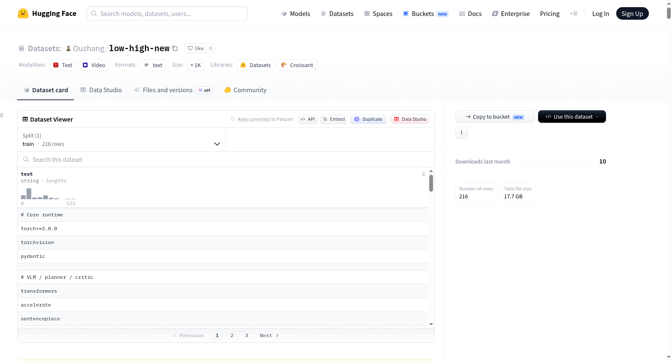Select the 'torch>=2.0.0' row
This screenshot has width=672, height=361.
coord(223,229)
